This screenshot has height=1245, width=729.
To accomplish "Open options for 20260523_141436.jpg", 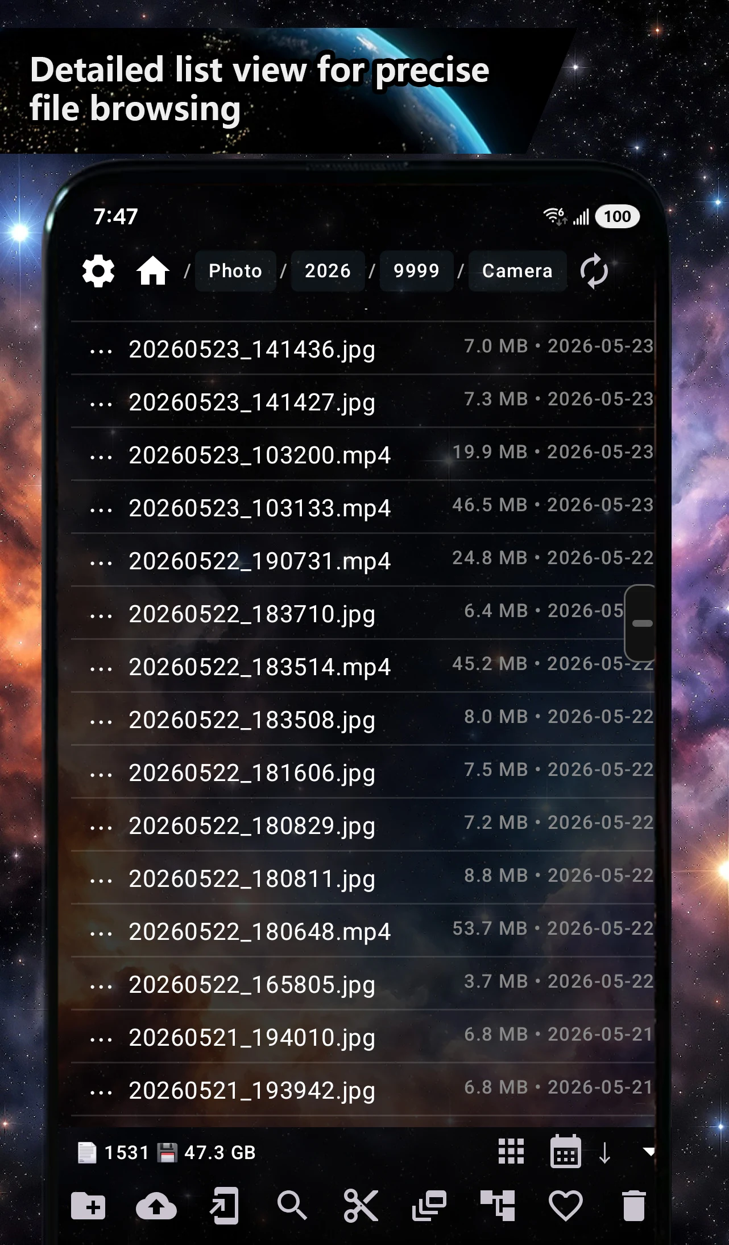I will pyautogui.click(x=101, y=351).
